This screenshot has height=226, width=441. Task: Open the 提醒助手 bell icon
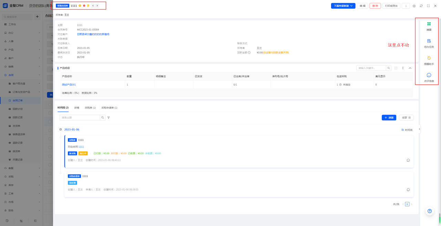click(429, 58)
